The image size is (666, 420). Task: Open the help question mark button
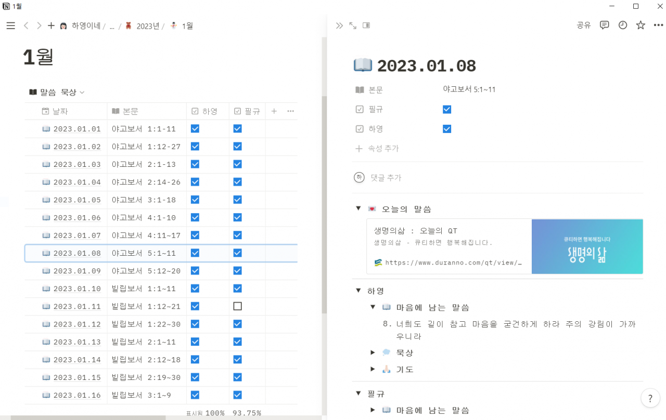click(650, 399)
